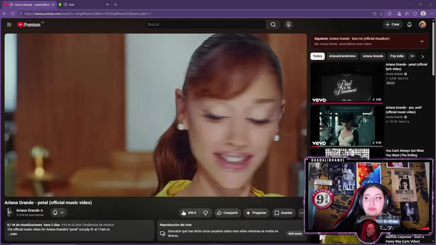This screenshot has width=436, height=245.
Task: Click '8,1 M de visualizaciones' text
Action: click(x=25, y=225)
